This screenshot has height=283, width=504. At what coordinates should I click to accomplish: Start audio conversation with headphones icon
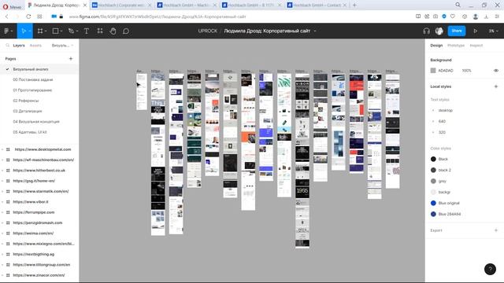427,31
